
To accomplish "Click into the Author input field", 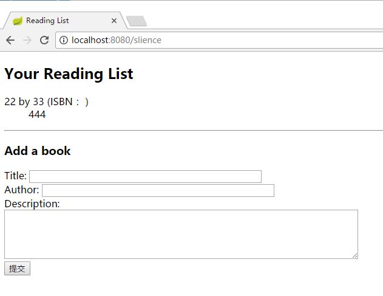I will pos(158,190).
